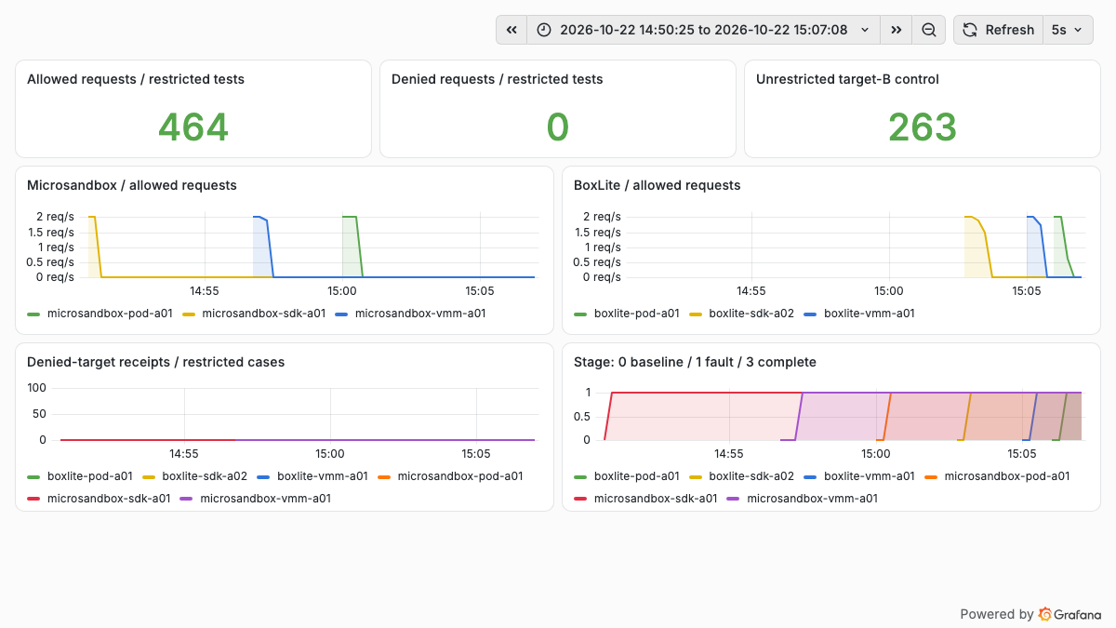Click the 263 control stat value
Screen dimensions: 1116x628
(923, 127)
